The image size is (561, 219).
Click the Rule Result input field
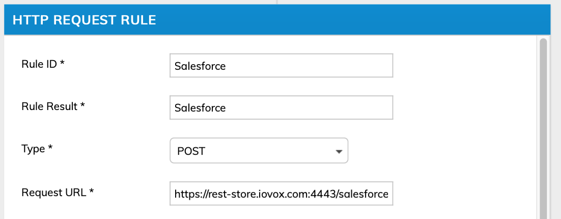click(281, 108)
